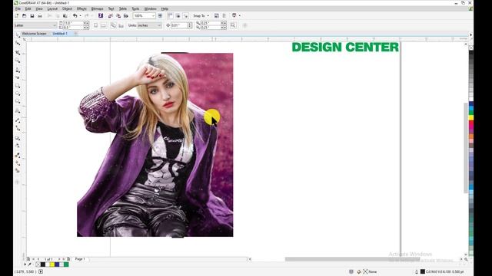Select the Interactive Fill tool
This screenshot has width=492, height=276.
pos(18,163)
